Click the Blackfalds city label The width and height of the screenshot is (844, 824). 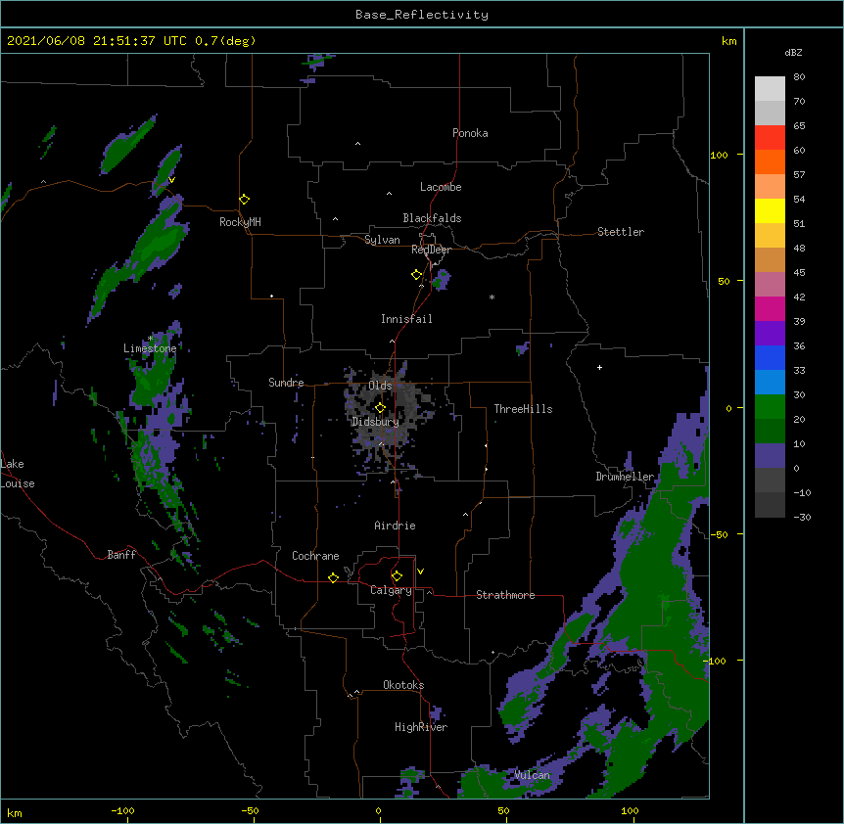pyautogui.click(x=432, y=218)
